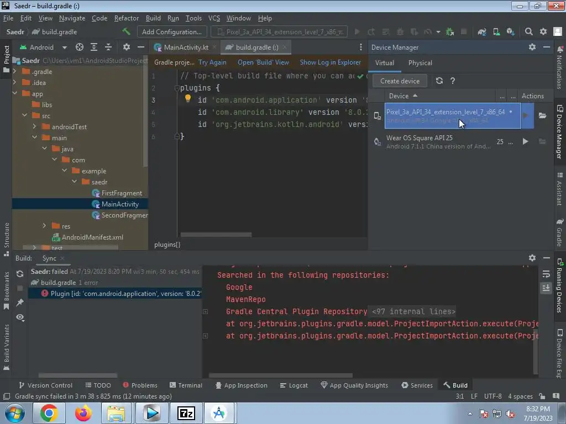Click Add Configuration button
The width and height of the screenshot is (566, 424).
pyautogui.click(x=172, y=31)
